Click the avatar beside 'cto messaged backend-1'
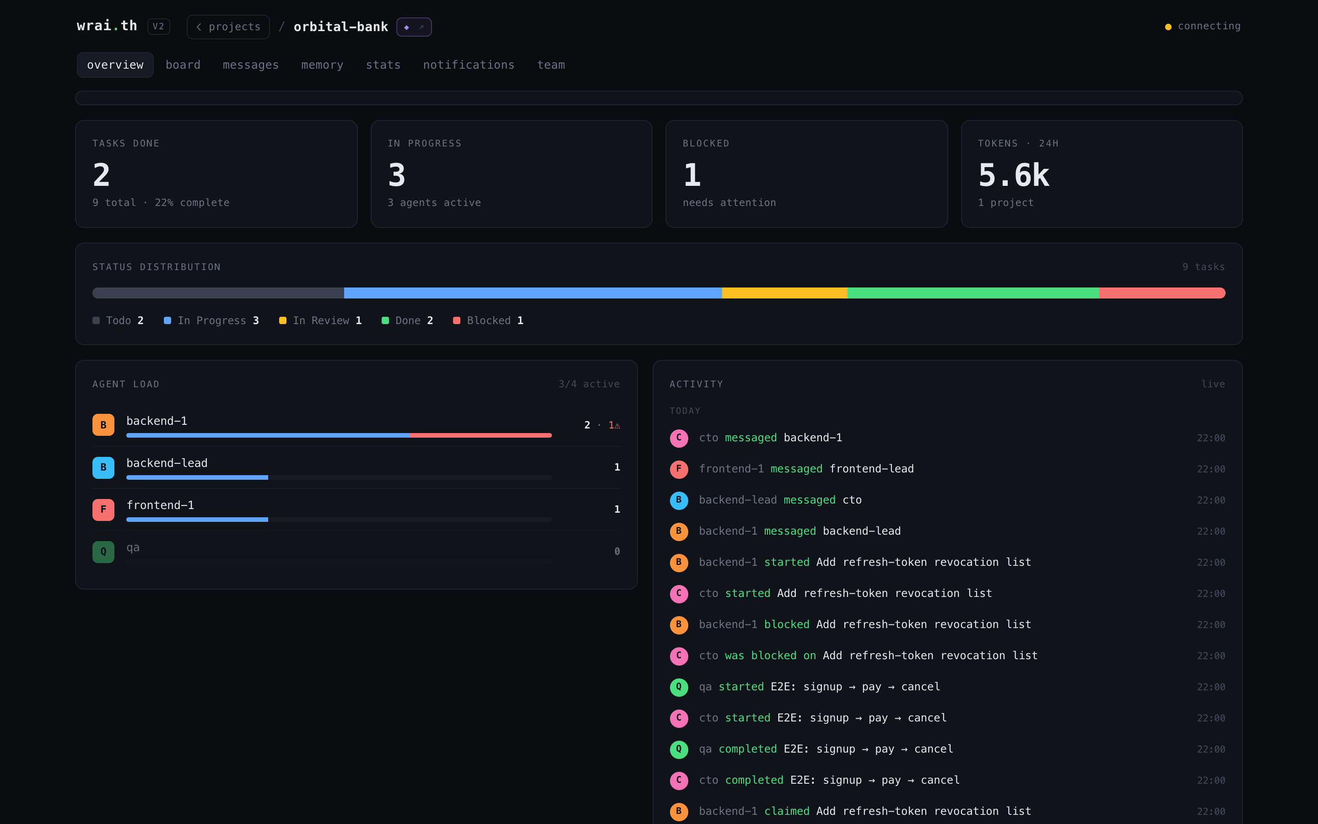The width and height of the screenshot is (1318, 824). click(x=679, y=438)
